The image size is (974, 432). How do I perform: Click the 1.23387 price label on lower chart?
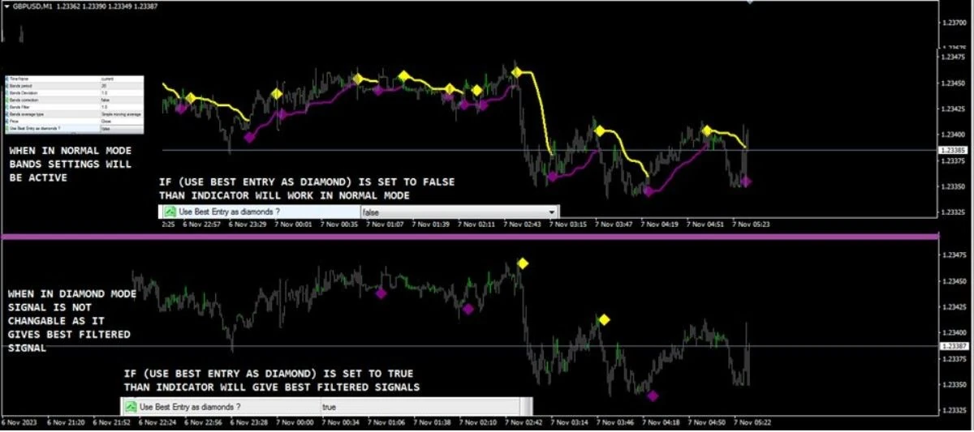coord(952,346)
